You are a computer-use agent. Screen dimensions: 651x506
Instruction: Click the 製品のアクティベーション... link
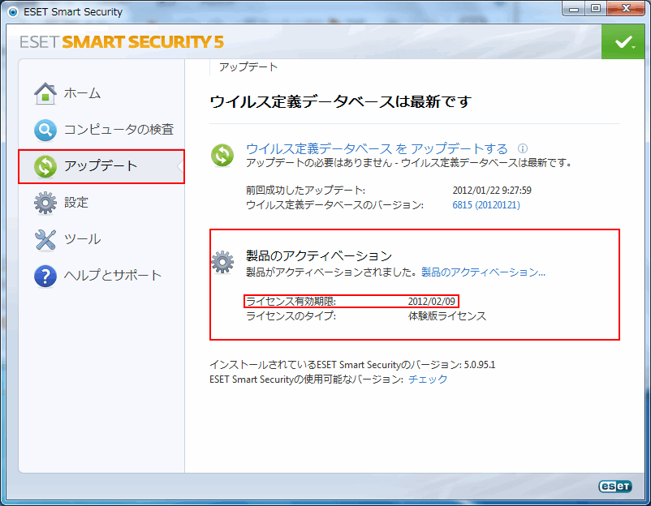click(x=483, y=272)
